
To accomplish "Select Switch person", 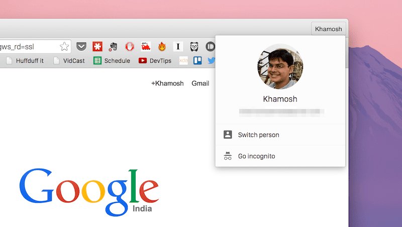I will tap(280, 135).
